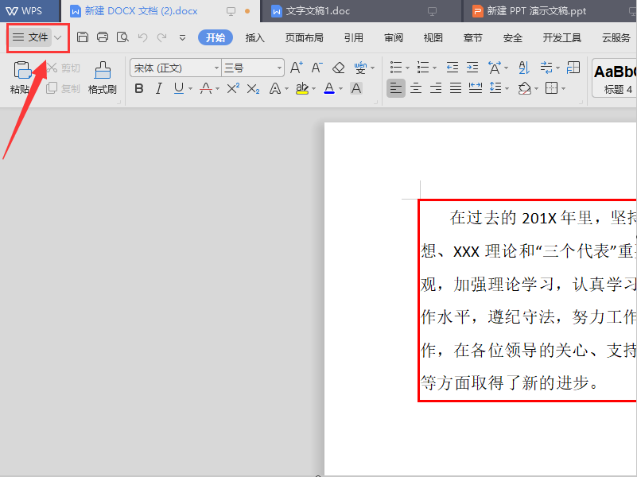Viewport: 637px width, 477px height.
Task: Expand the arrow beside 文件
Action: (x=58, y=37)
